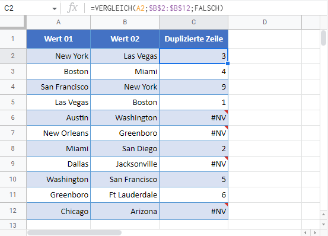Click the formula bar with the VERGLEICH formula
The width and height of the screenshot is (328, 236).
point(206,8)
